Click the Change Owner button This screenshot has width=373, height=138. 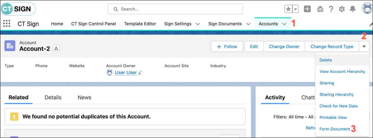point(284,46)
